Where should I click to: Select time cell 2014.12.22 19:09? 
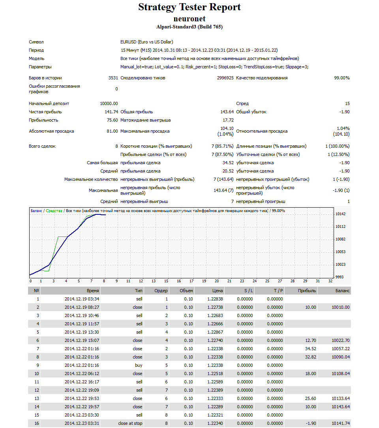82,390
